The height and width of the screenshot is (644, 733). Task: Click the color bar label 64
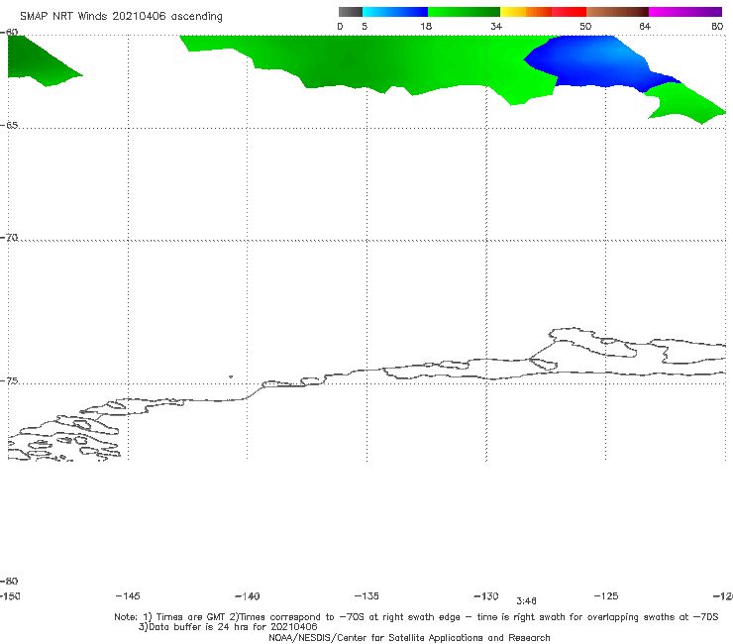tap(645, 26)
